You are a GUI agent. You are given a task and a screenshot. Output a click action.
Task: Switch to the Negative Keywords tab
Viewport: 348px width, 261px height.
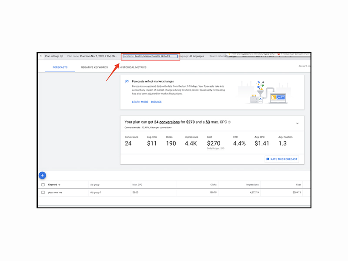pyautogui.click(x=94, y=67)
